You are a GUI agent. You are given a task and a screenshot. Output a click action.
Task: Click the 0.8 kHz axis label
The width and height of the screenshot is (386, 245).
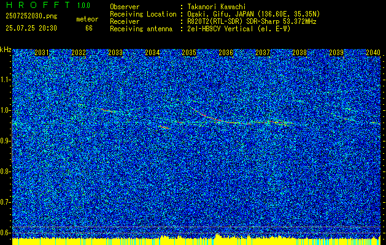tap(6, 171)
